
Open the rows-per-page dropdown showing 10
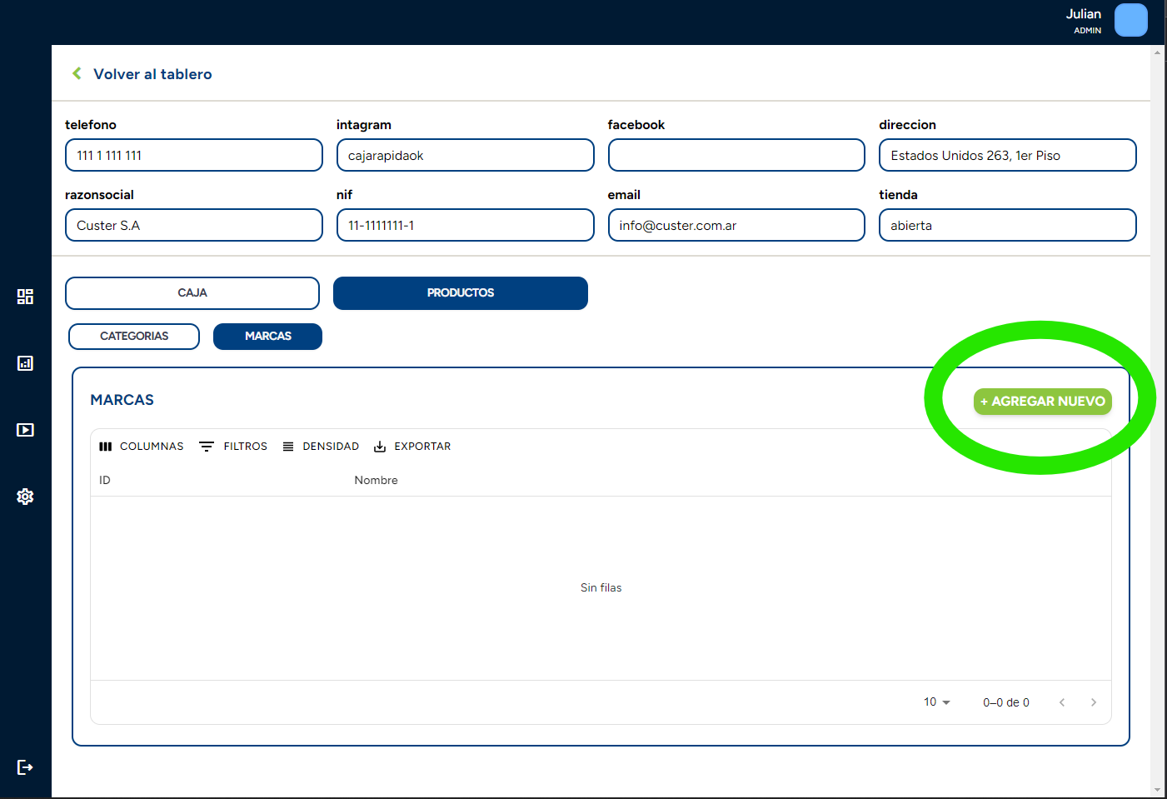[935, 702]
